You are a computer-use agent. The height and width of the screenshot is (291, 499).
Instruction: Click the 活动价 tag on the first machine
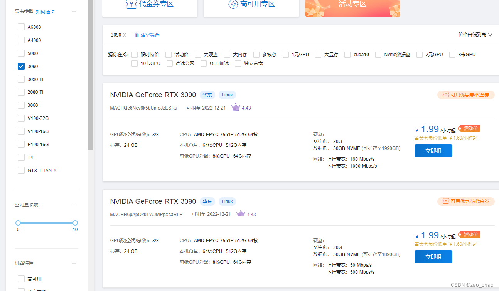pyautogui.click(x=469, y=128)
